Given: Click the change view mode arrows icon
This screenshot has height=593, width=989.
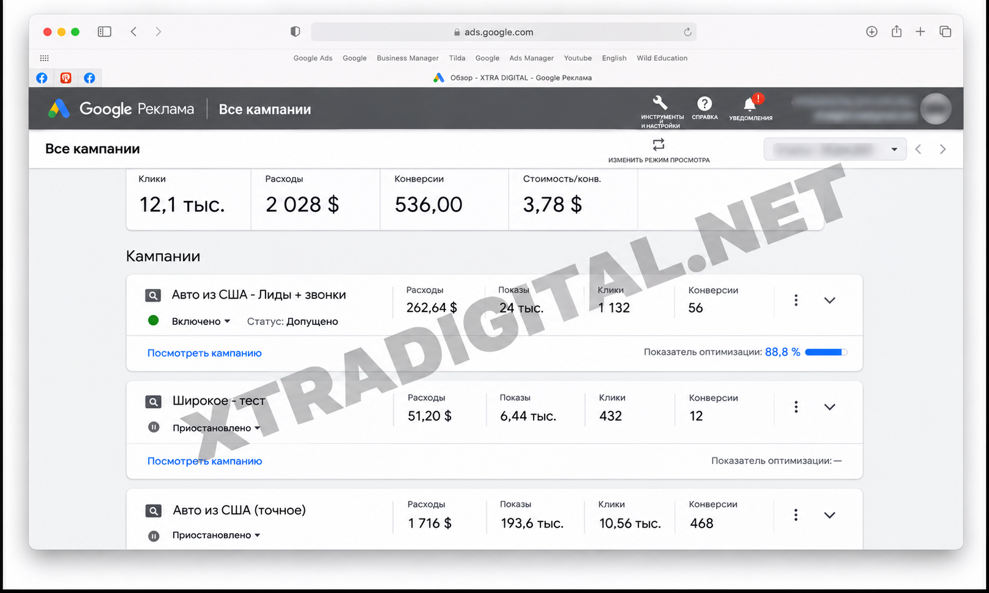Looking at the screenshot, I should pos(658,145).
